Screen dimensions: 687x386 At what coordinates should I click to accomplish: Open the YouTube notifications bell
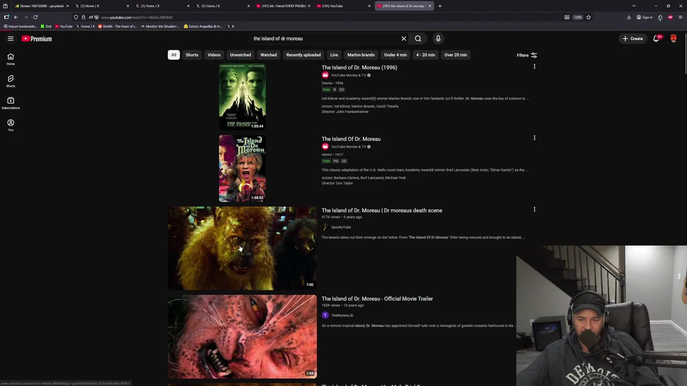point(656,39)
